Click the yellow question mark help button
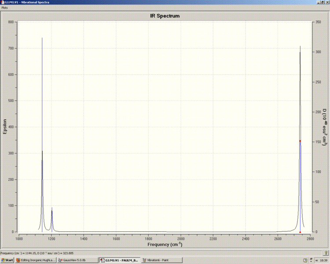 pos(326,253)
